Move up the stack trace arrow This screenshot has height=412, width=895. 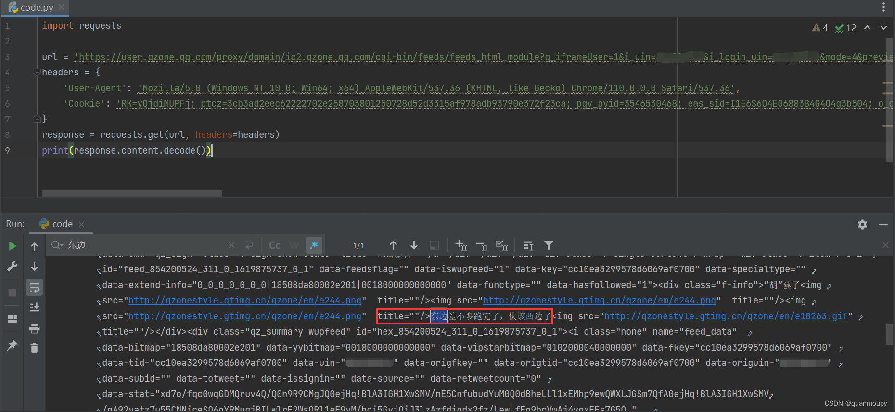pyautogui.click(x=34, y=246)
